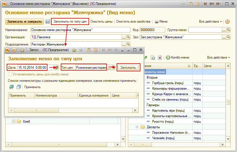Click the copy-with-plus icon in list toolbar
Image resolution: width=237 pixels, height=152 pixels.
153,58
